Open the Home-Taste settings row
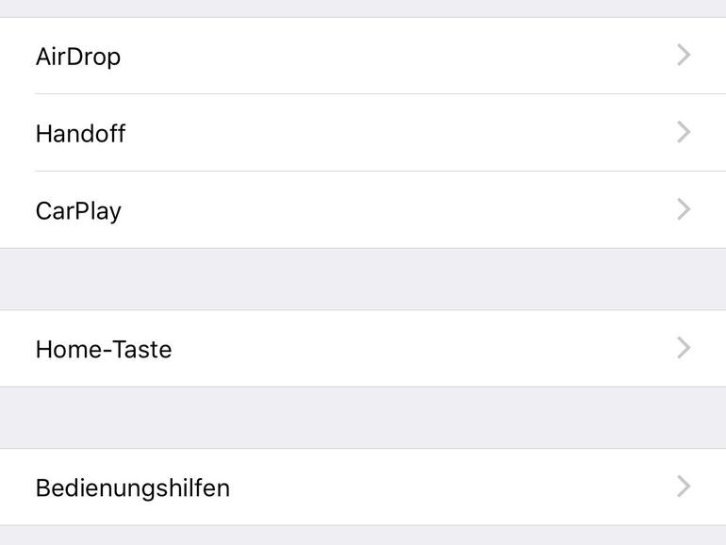Viewport: 726px width, 545px height. click(363, 349)
